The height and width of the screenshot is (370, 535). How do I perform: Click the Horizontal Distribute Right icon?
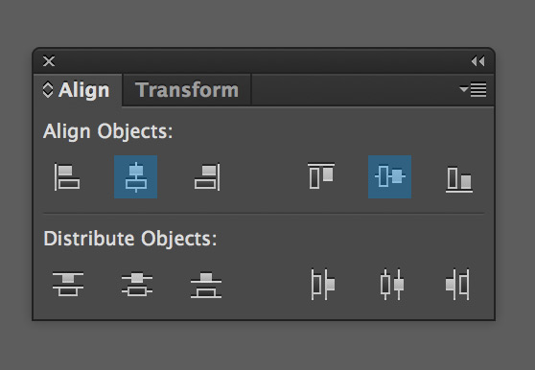coord(458,285)
